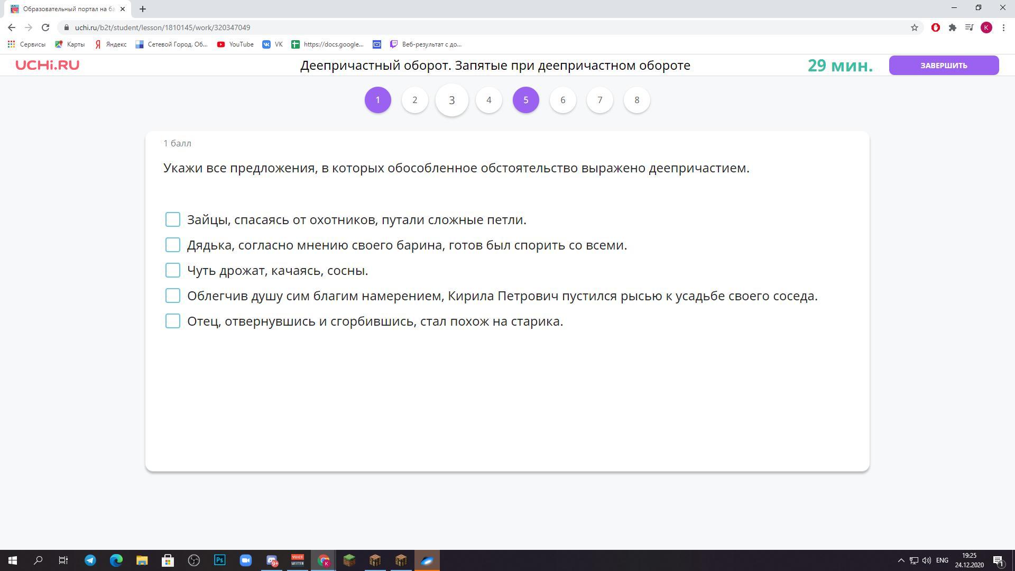Go to question 7
Viewport: 1015px width, 571px height.
tap(599, 100)
